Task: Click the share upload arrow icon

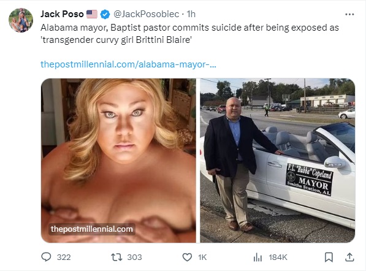Action: pyautogui.click(x=349, y=257)
